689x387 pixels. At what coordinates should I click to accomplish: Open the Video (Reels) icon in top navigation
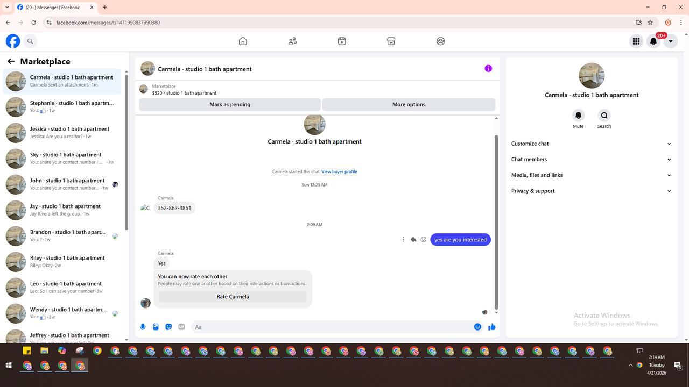point(342,41)
